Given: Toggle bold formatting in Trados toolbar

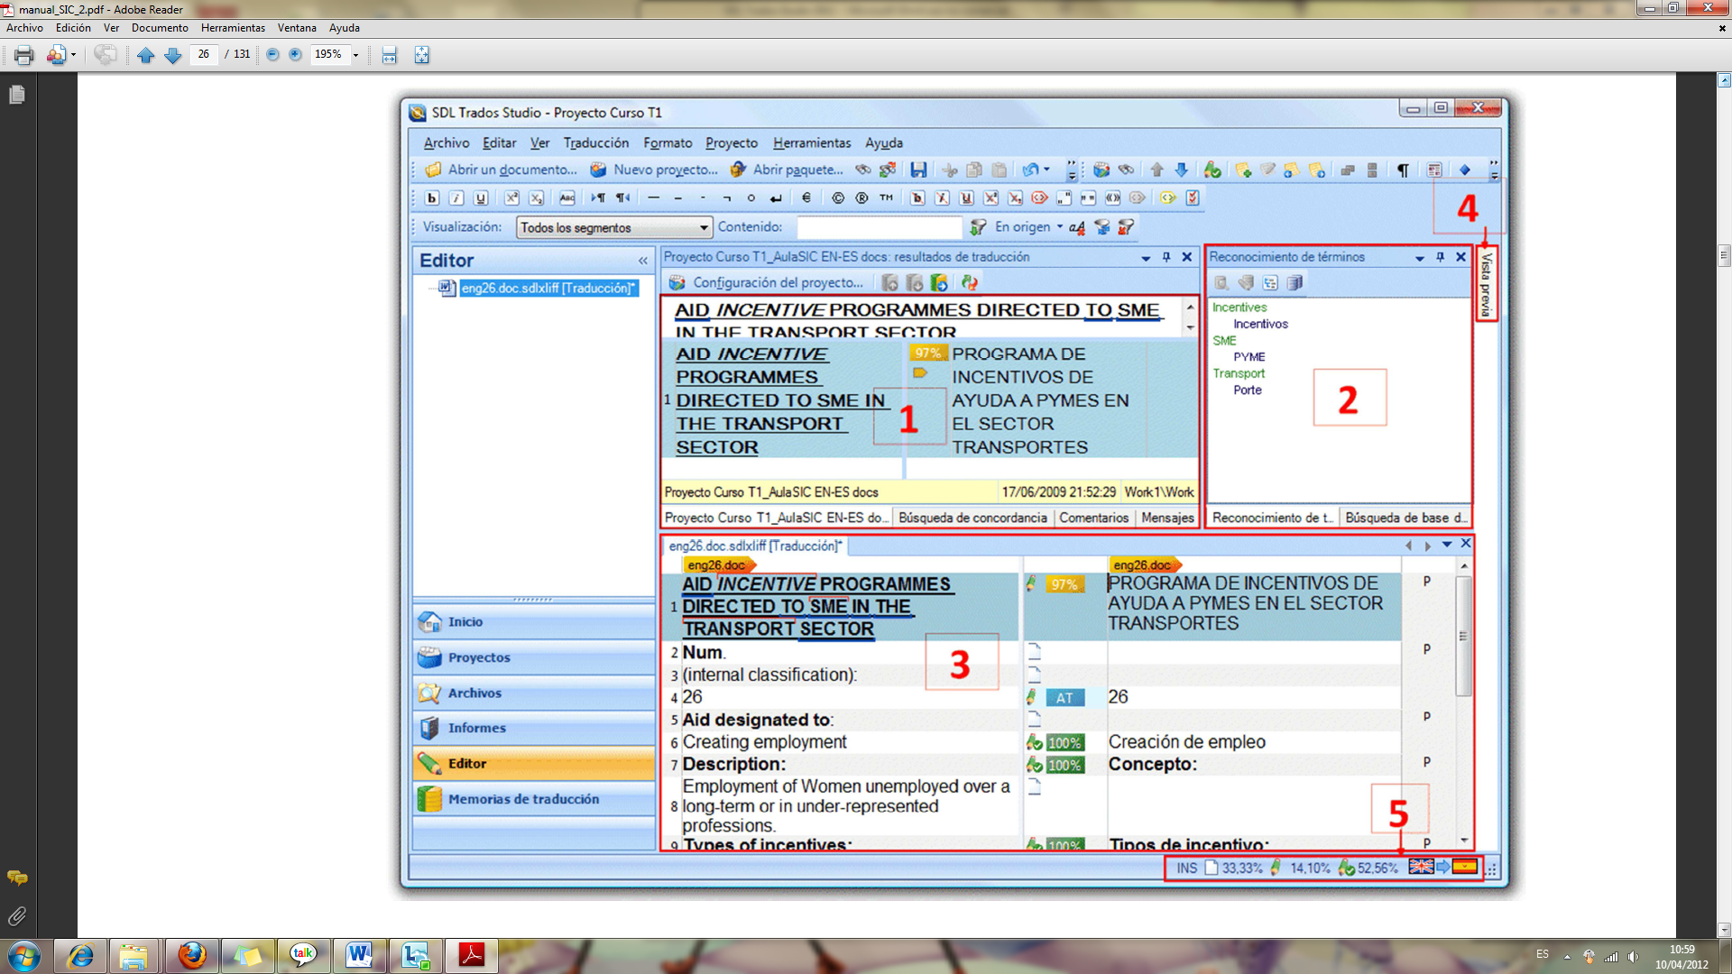Looking at the screenshot, I should click(432, 198).
